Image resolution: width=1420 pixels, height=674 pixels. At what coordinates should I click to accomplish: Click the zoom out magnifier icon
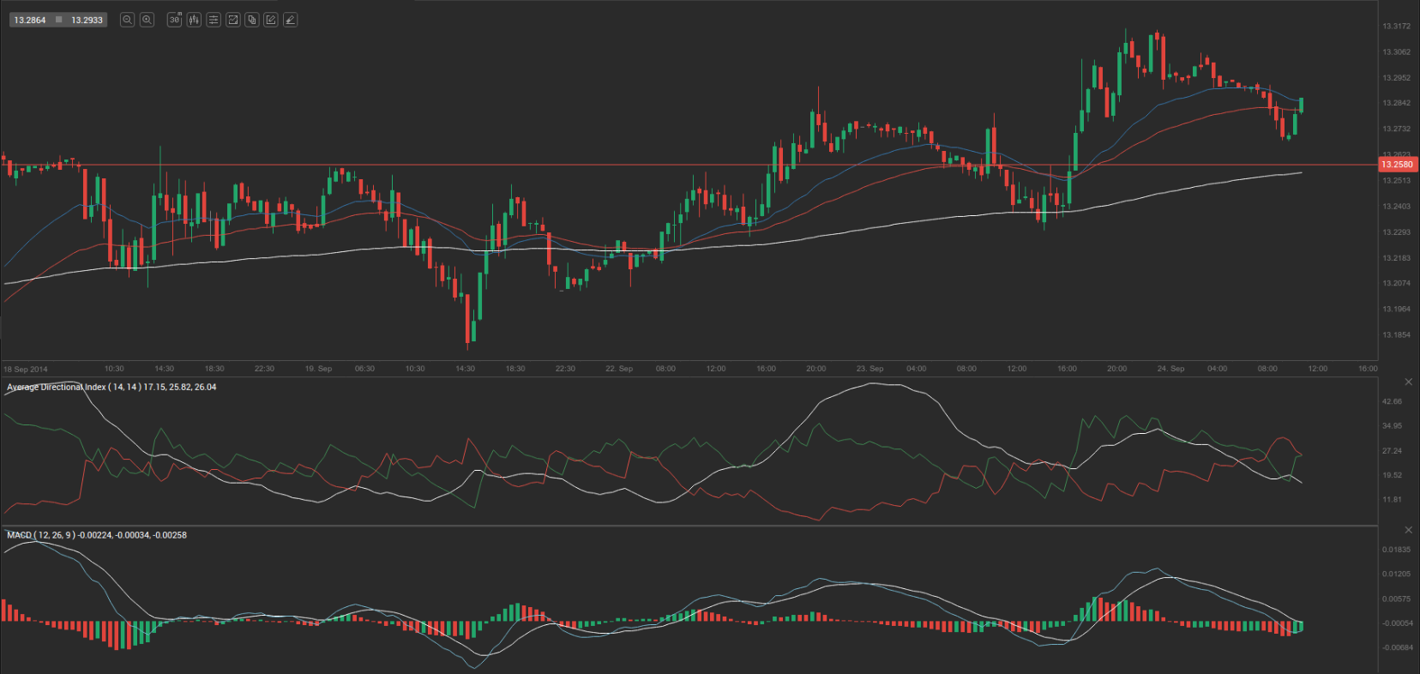tap(127, 20)
